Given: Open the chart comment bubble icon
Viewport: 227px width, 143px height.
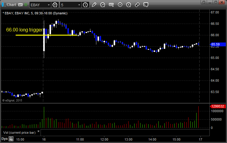Looking at the screenshot, I should coord(146,5).
